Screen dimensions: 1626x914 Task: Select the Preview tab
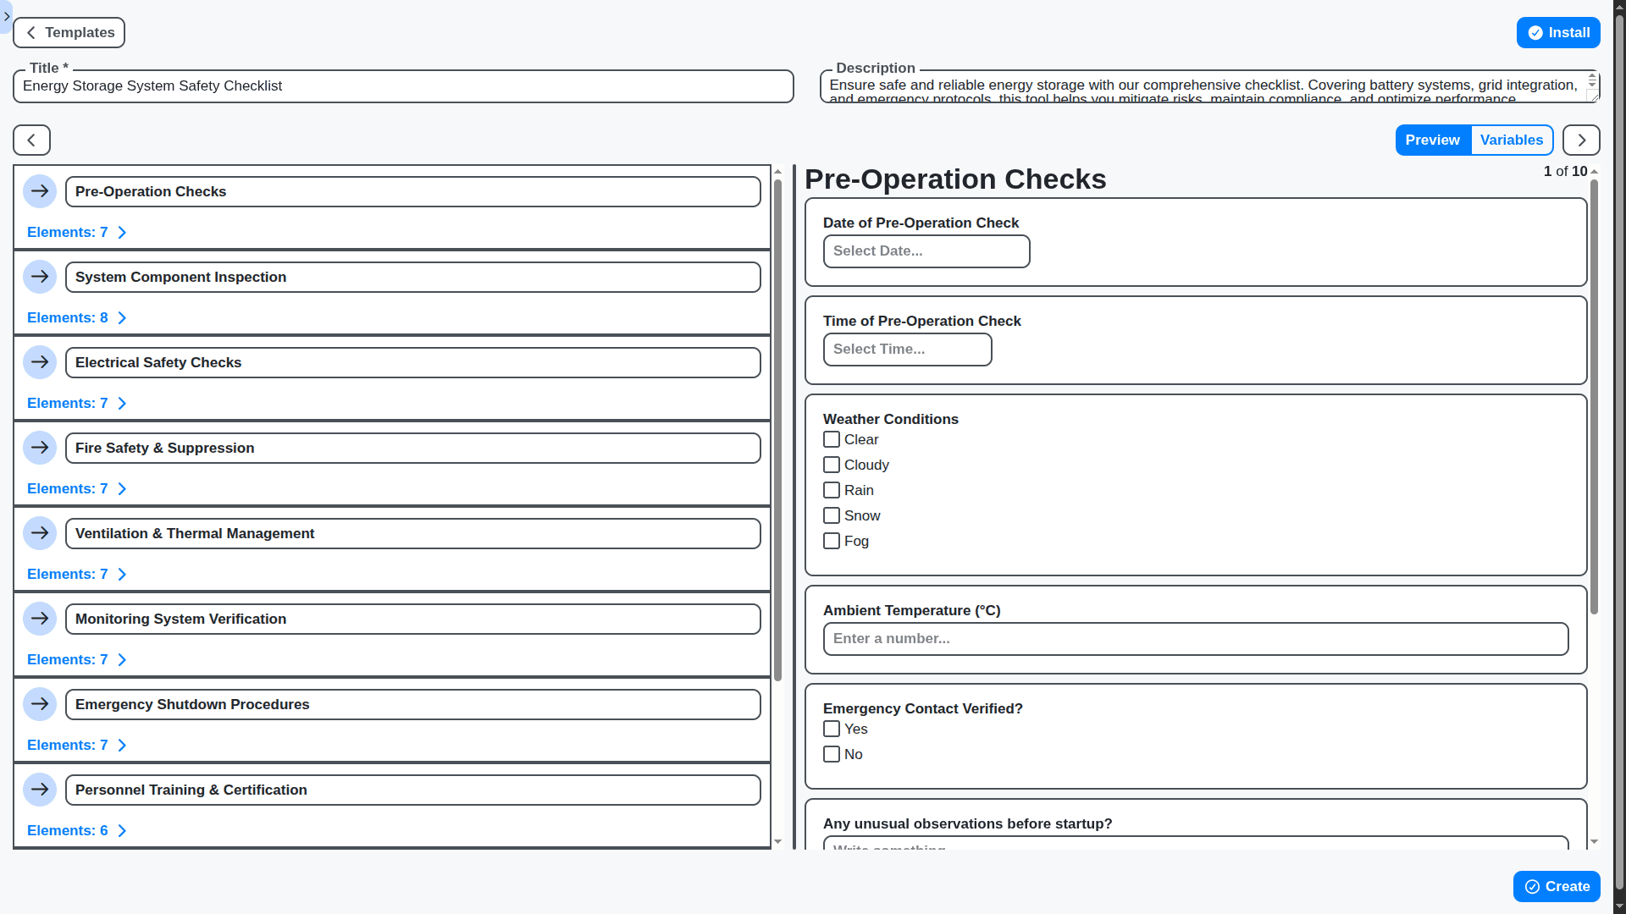[x=1432, y=140]
